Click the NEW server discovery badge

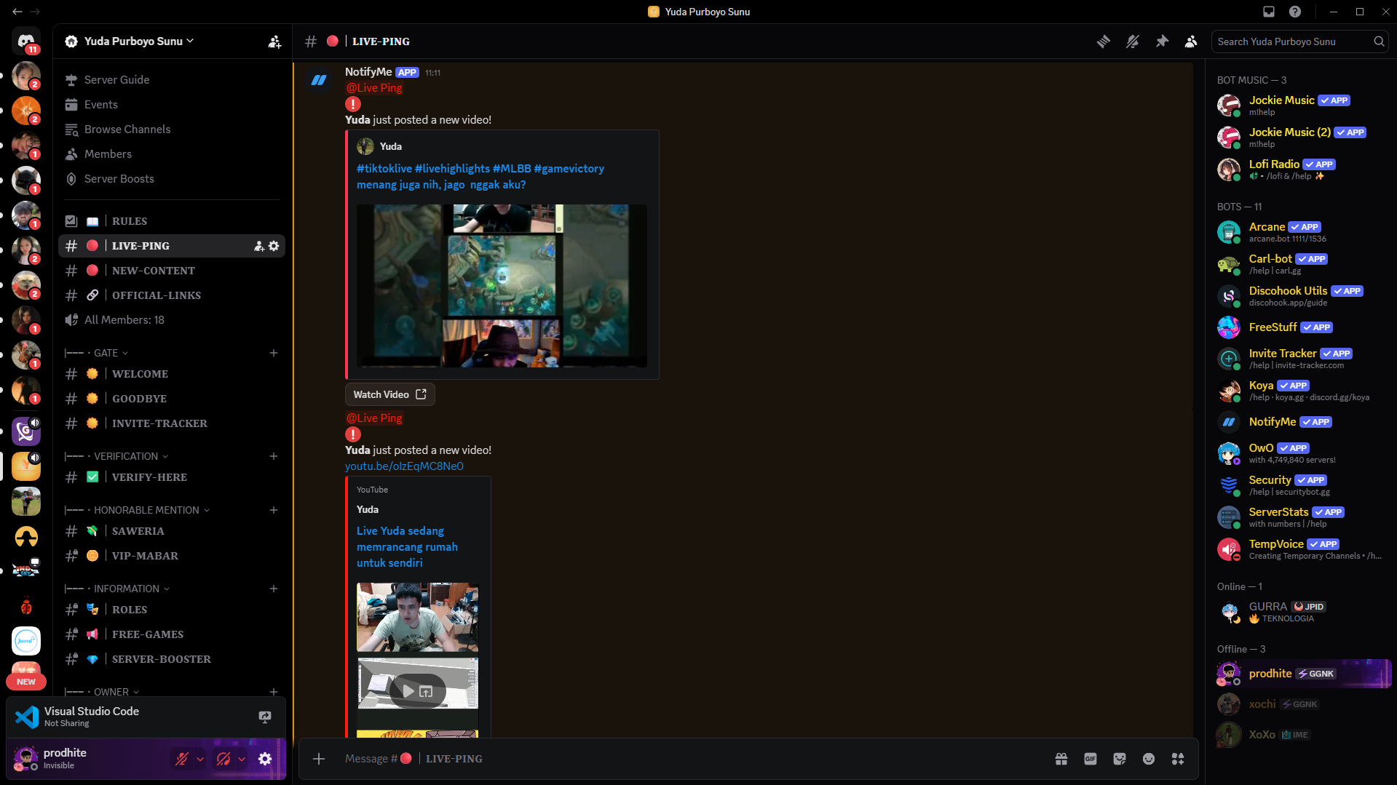26,682
